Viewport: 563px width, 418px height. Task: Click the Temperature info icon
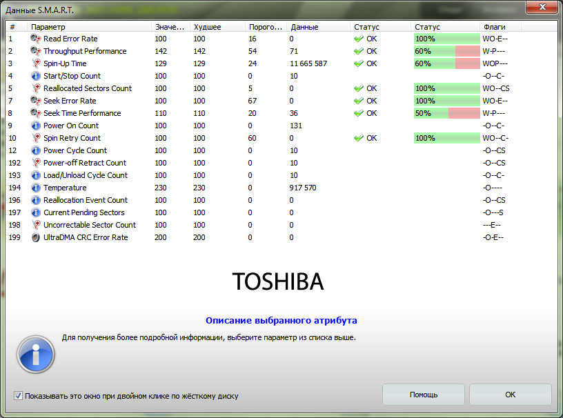pos(36,188)
